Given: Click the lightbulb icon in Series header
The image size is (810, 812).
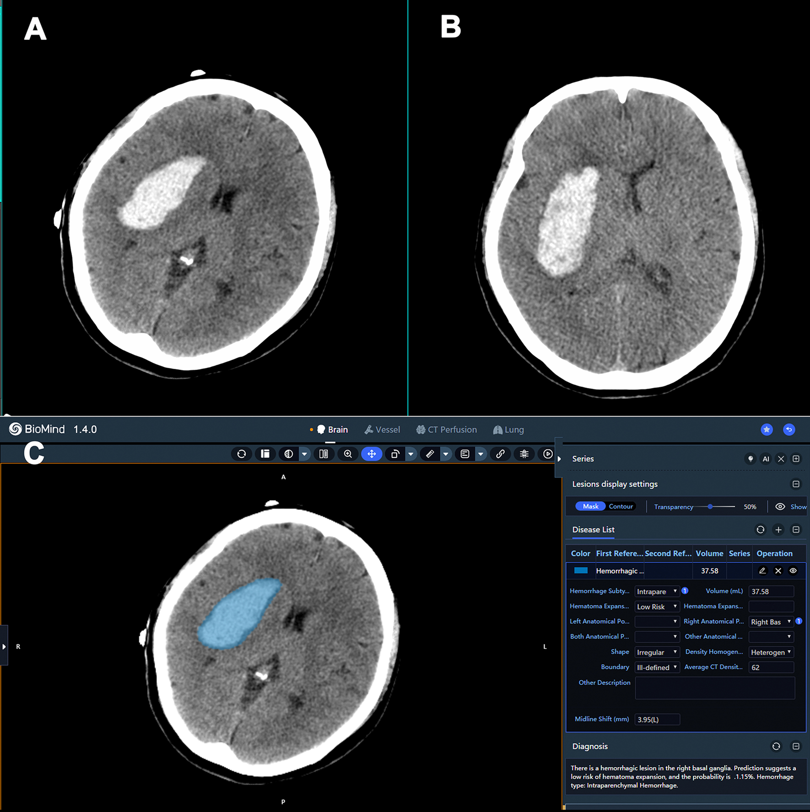Looking at the screenshot, I should click(x=751, y=458).
